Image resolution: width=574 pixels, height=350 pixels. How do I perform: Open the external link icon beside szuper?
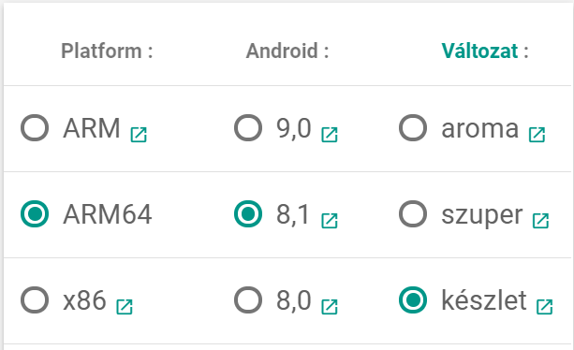[x=540, y=221]
